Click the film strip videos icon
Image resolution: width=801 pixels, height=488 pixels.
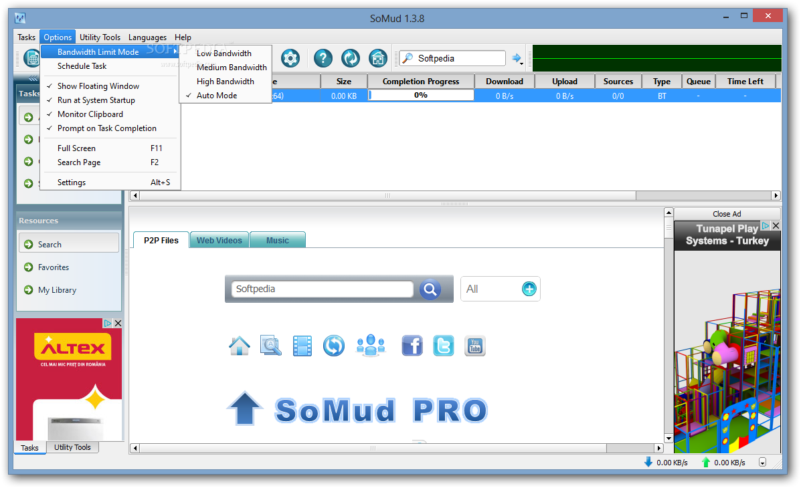pos(302,346)
